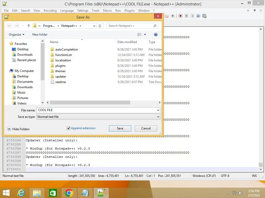Launch Internet Explorer from the taskbar
265x198 pixels.
click(x=21, y=193)
